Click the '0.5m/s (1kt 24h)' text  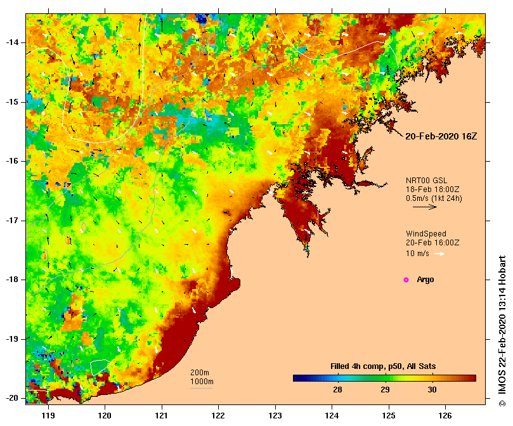pos(434,198)
